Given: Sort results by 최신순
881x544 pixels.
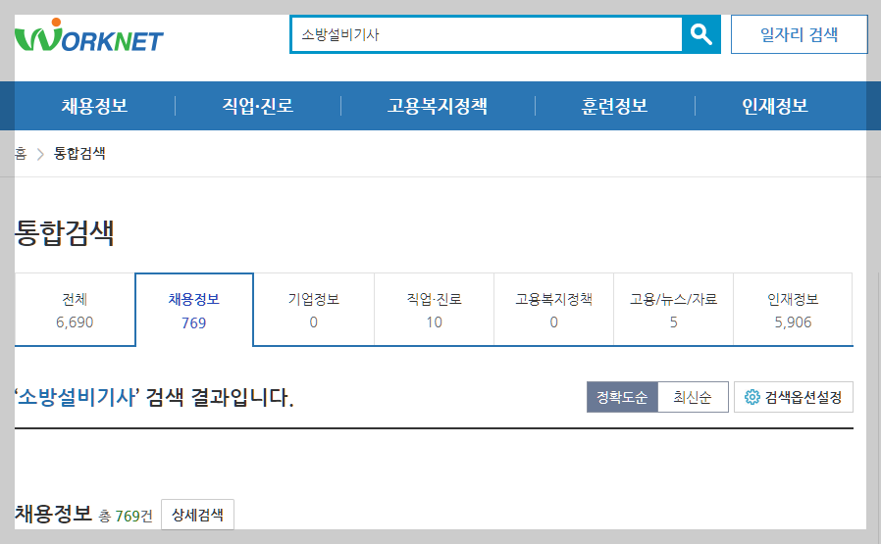Looking at the screenshot, I should (693, 398).
